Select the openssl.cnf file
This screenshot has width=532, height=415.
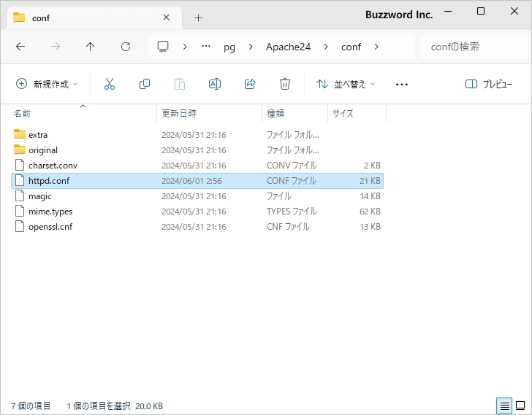50,226
